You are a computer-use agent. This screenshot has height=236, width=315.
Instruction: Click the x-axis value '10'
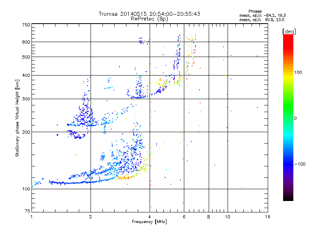tap(228, 217)
